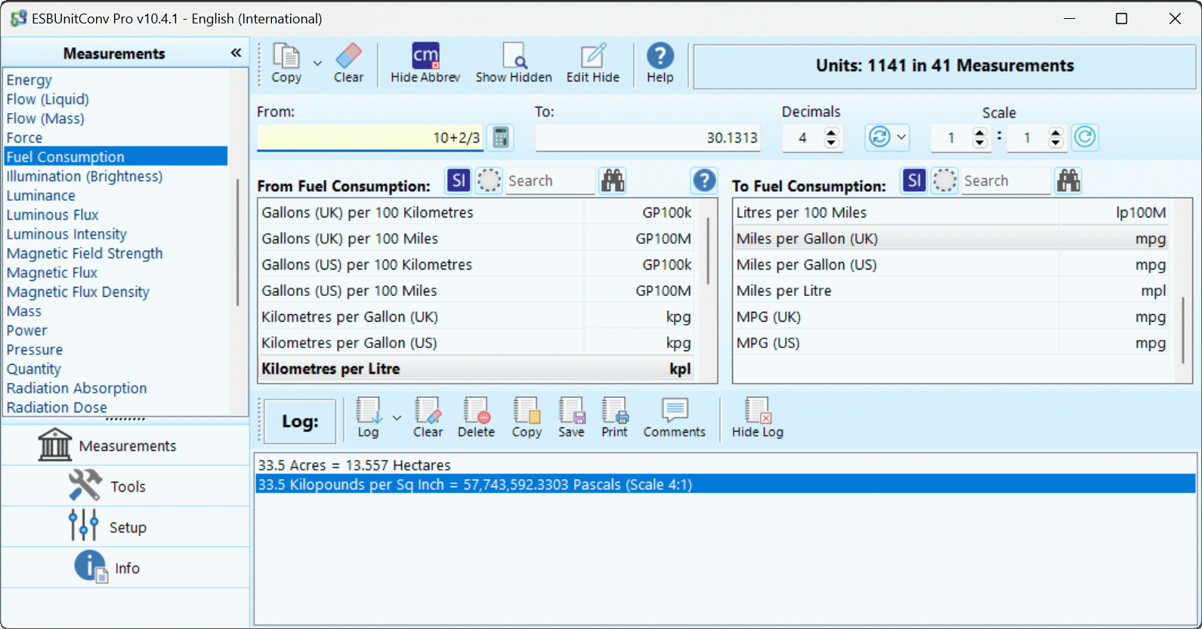Viewport: 1202px width, 629px height.
Task: Click the Copy toolbar icon at top
Action: point(286,63)
